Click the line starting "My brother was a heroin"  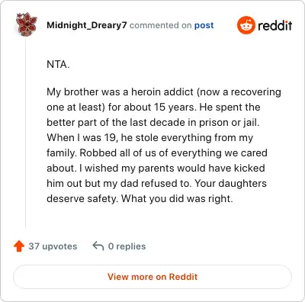pyautogui.click(x=164, y=92)
